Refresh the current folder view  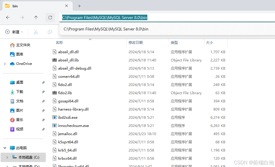tap(50, 18)
